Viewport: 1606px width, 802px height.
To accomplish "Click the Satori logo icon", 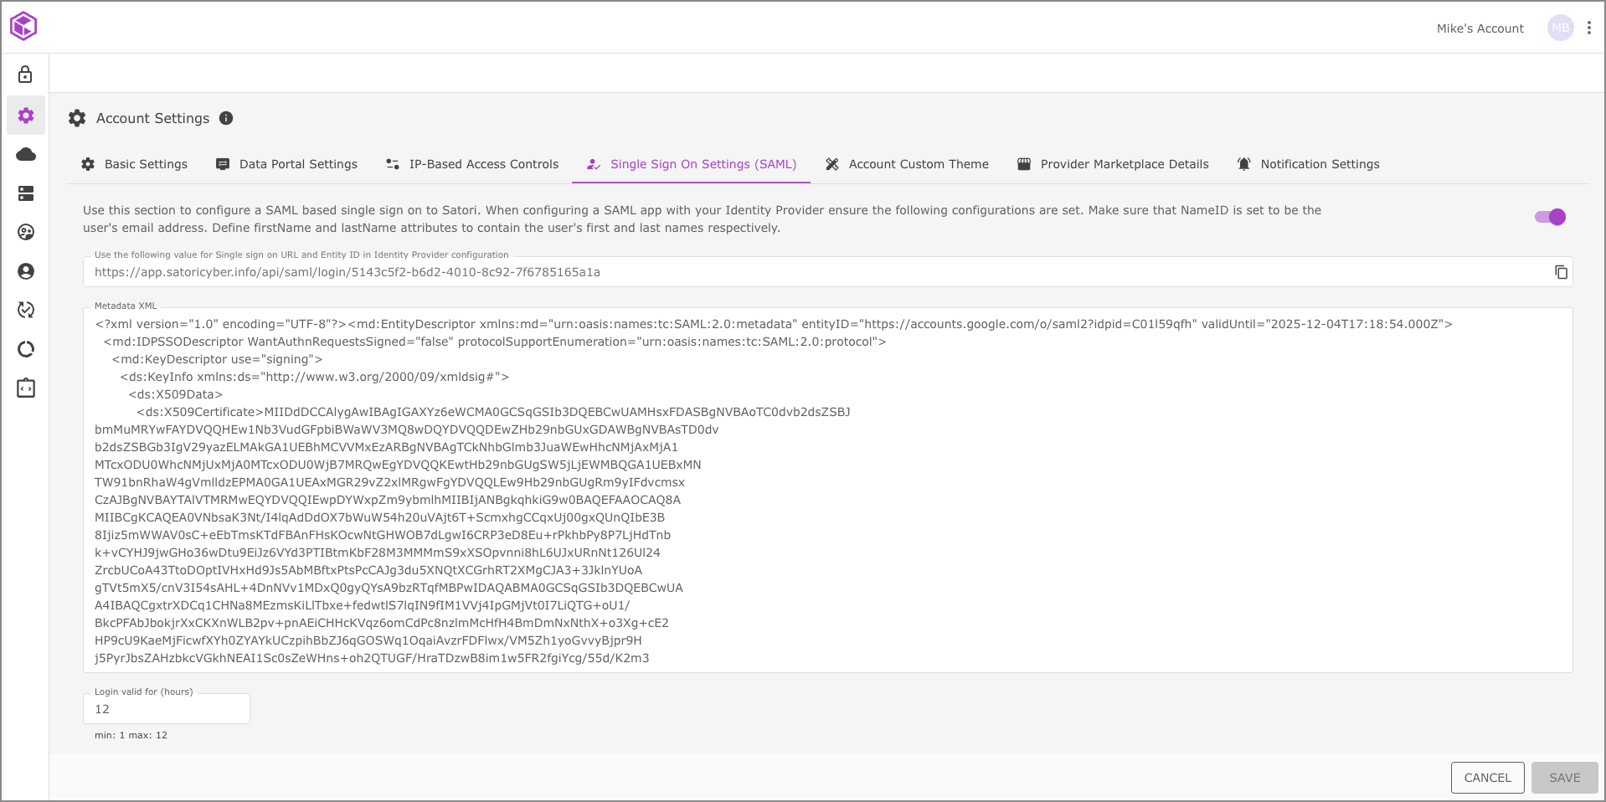I will [x=23, y=26].
